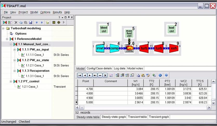
Task: Open the Model menu
Action: click(x=34, y=12)
